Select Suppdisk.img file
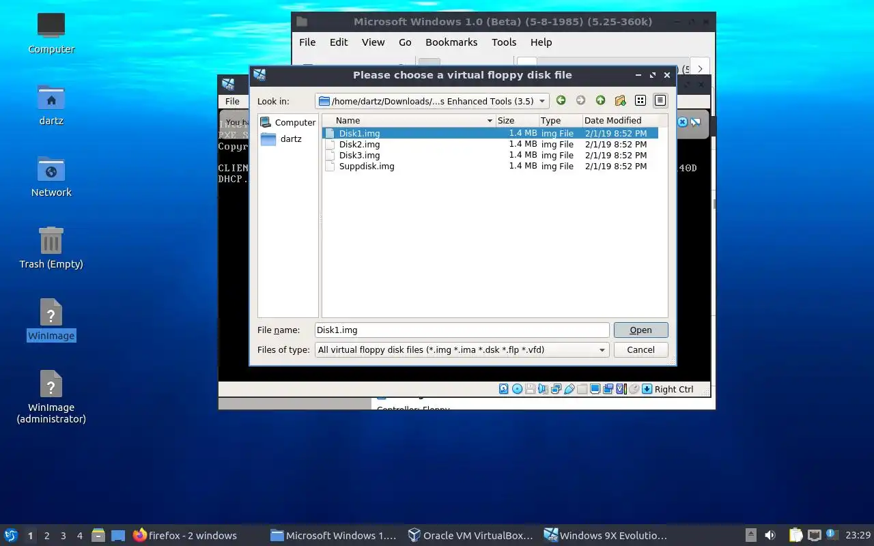The image size is (874, 546). (490, 166)
